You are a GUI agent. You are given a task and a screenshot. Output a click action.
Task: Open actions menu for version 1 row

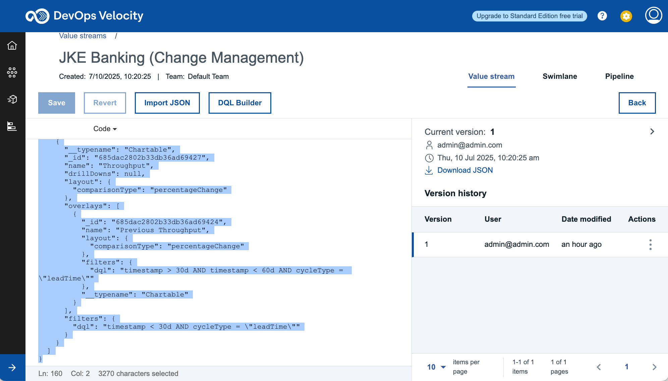tap(650, 244)
